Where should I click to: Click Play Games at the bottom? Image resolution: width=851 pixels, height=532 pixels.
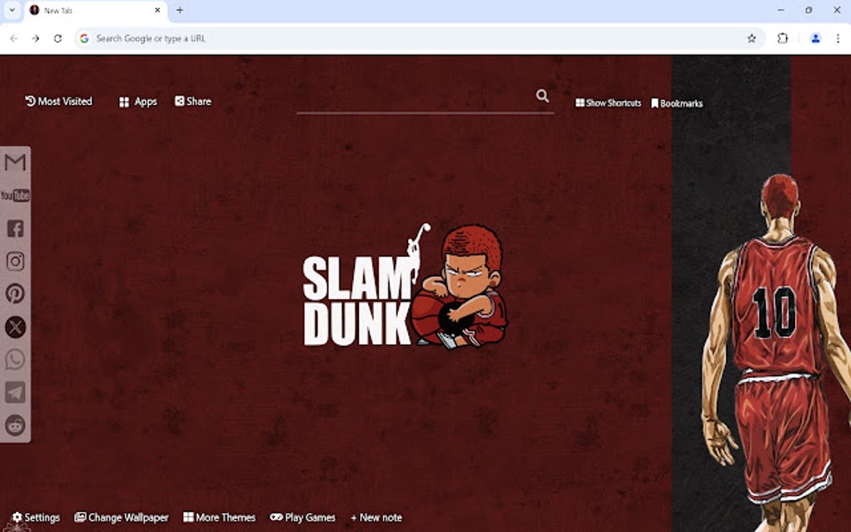click(x=303, y=517)
